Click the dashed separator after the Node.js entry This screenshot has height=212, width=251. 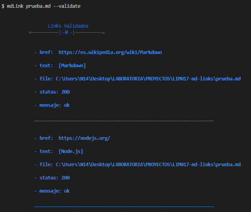point(124,206)
